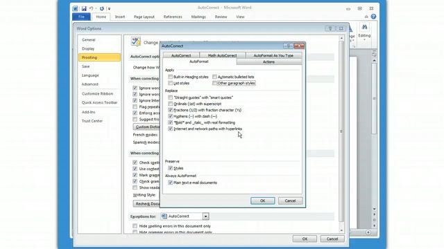Close the AutoCorrect dialog with red X
Screen dimensions: 444x249
coord(299,46)
